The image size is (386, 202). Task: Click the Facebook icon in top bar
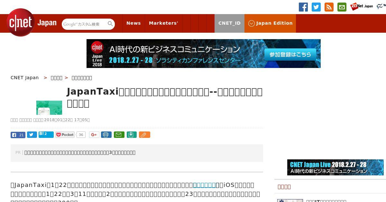(303, 7)
